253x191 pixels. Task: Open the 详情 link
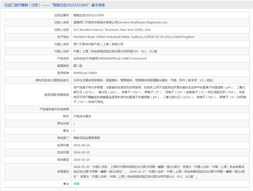76,184
